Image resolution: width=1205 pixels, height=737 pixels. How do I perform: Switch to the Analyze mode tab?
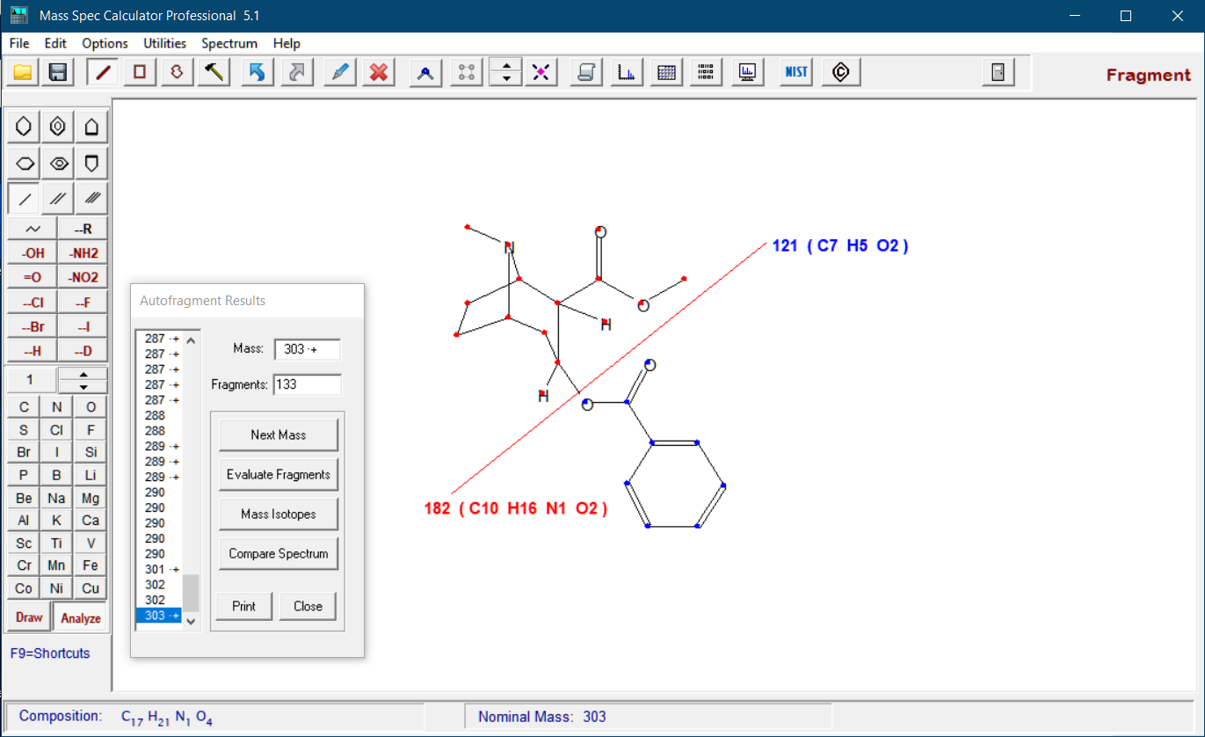(81, 617)
